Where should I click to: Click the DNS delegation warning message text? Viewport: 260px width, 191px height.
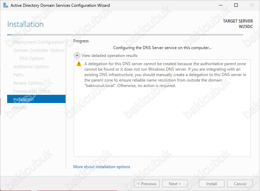coord(165,75)
